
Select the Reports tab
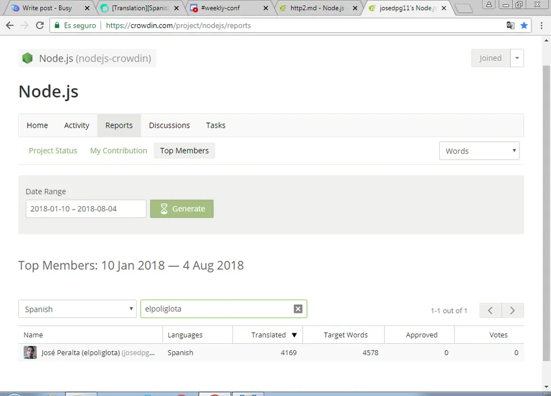[x=119, y=126]
